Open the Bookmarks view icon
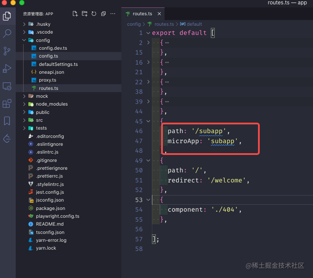The image size is (313, 278). point(7,121)
